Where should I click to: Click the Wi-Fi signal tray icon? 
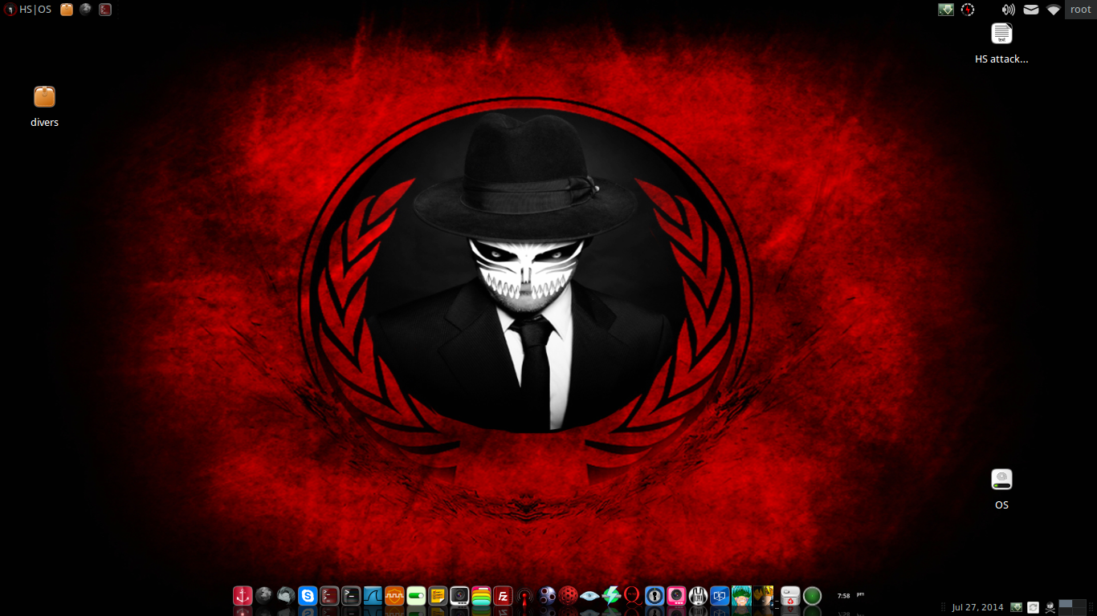pos(1054,10)
